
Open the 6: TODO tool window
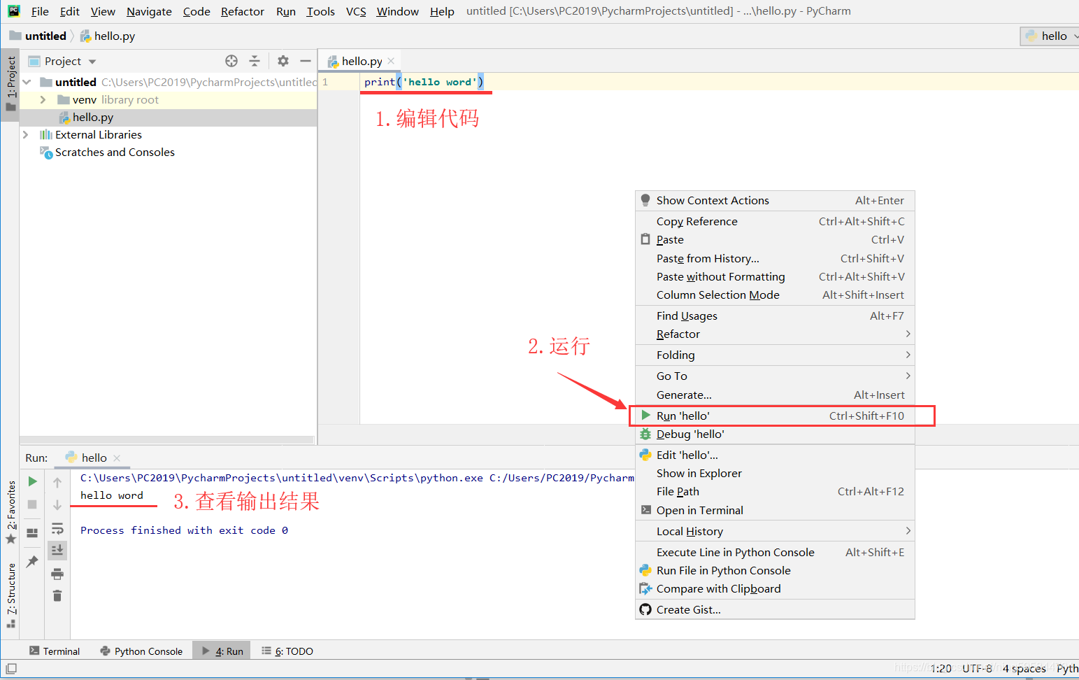click(x=287, y=651)
